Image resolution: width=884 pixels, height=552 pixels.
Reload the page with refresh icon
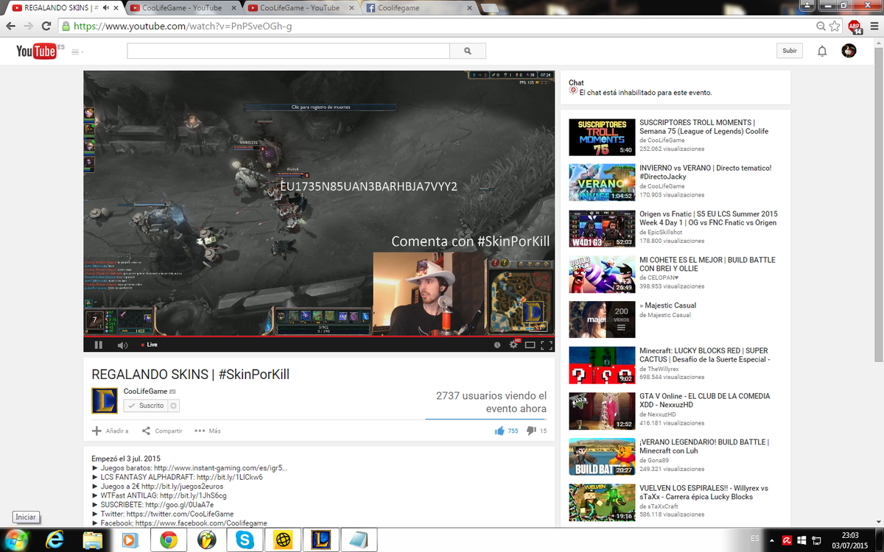(x=46, y=26)
